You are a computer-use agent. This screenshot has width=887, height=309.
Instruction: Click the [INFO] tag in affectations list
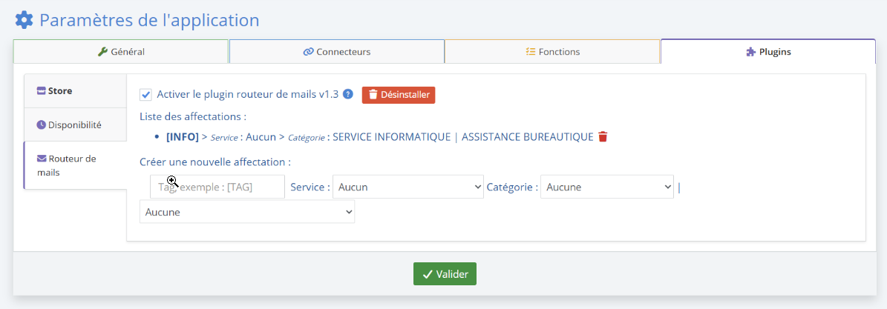[182, 137]
